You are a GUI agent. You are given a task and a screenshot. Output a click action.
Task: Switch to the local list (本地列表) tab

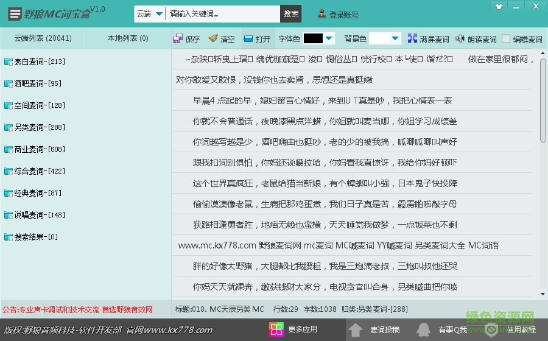[128, 38]
